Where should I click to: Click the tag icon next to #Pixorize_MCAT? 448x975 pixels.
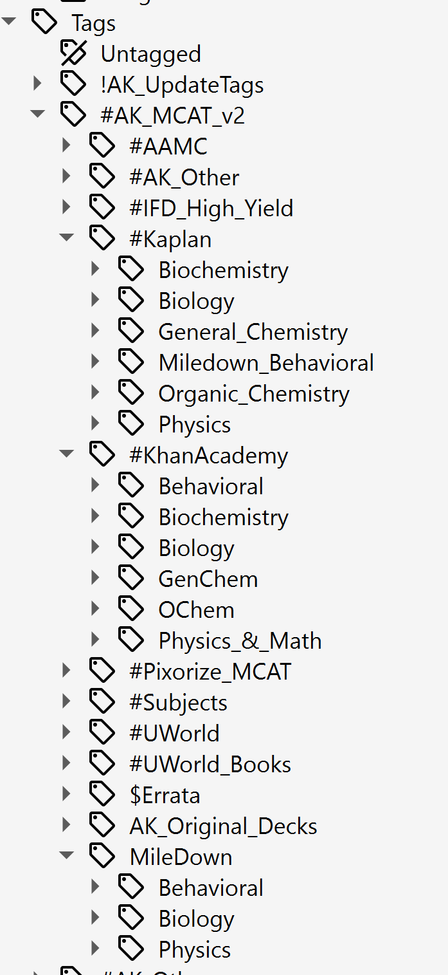coord(102,671)
